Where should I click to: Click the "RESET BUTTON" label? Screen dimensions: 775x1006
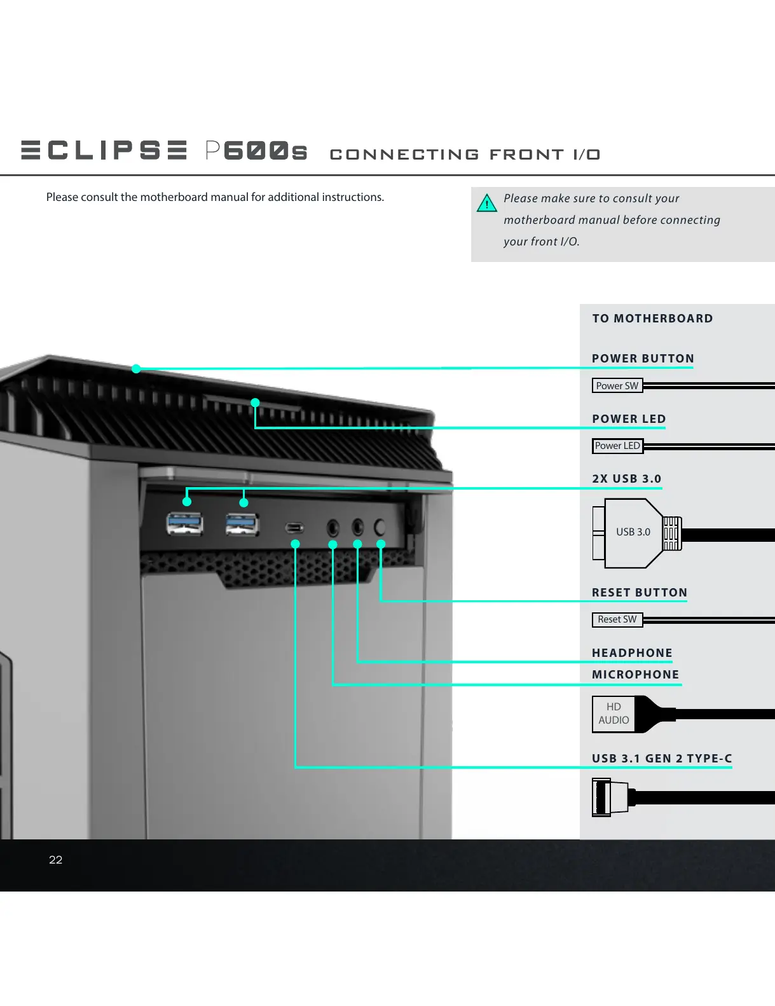tap(640, 593)
